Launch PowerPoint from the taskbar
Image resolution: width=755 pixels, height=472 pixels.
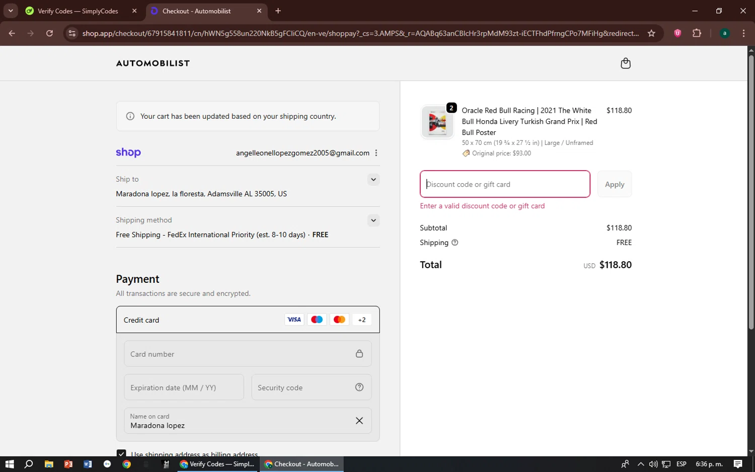pyautogui.click(x=68, y=464)
